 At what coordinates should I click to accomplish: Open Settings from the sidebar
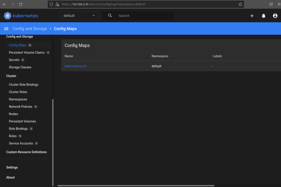(x=12, y=167)
